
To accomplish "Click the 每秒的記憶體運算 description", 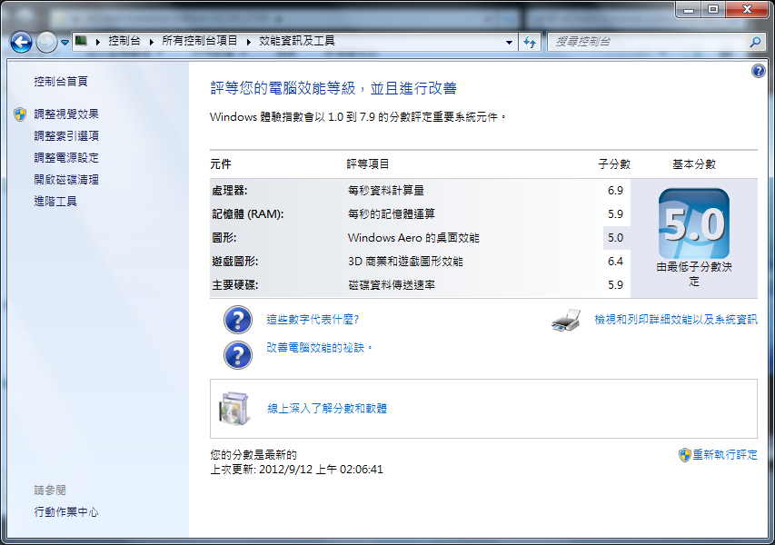I will pyautogui.click(x=392, y=214).
